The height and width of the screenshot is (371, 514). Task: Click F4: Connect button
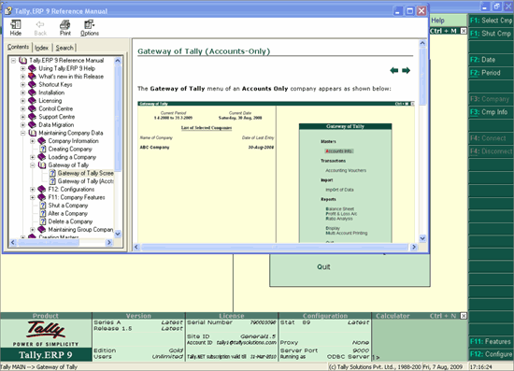(491, 138)
